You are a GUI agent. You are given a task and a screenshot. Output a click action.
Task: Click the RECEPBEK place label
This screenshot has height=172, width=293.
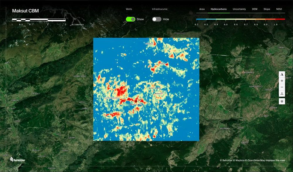[x=225, y=128]
